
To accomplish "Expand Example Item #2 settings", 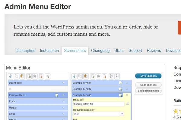I will pos(127,89).
